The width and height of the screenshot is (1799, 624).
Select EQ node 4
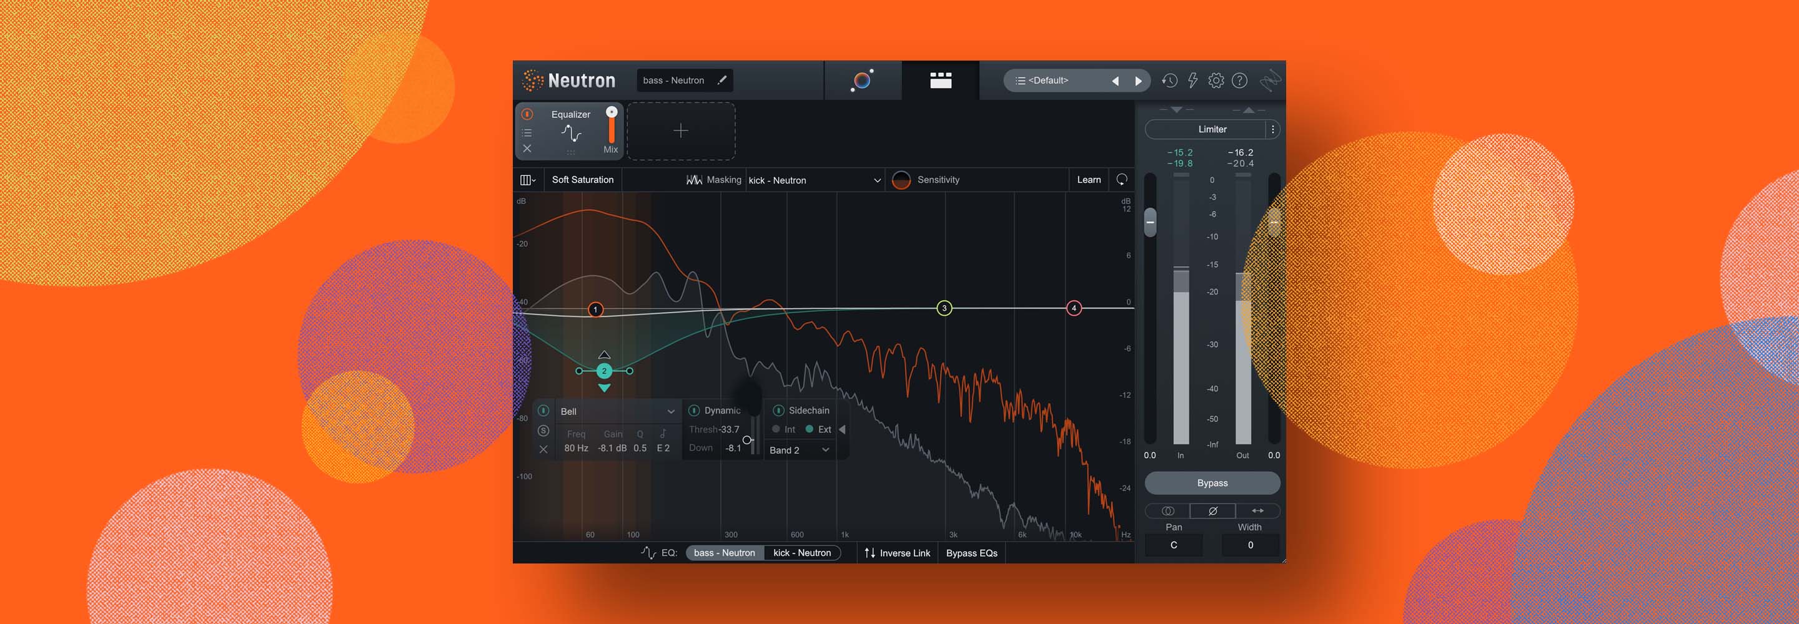point(1074,308)
